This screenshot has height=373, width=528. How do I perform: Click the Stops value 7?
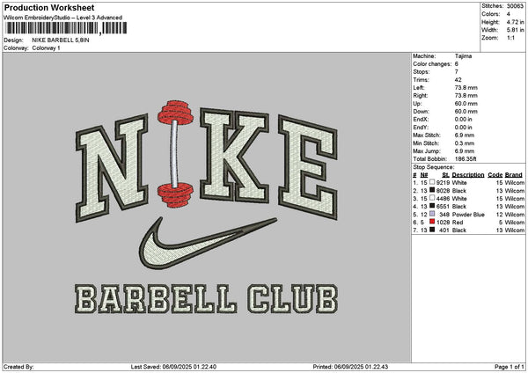pyautogui.click(x=456, y=72)
